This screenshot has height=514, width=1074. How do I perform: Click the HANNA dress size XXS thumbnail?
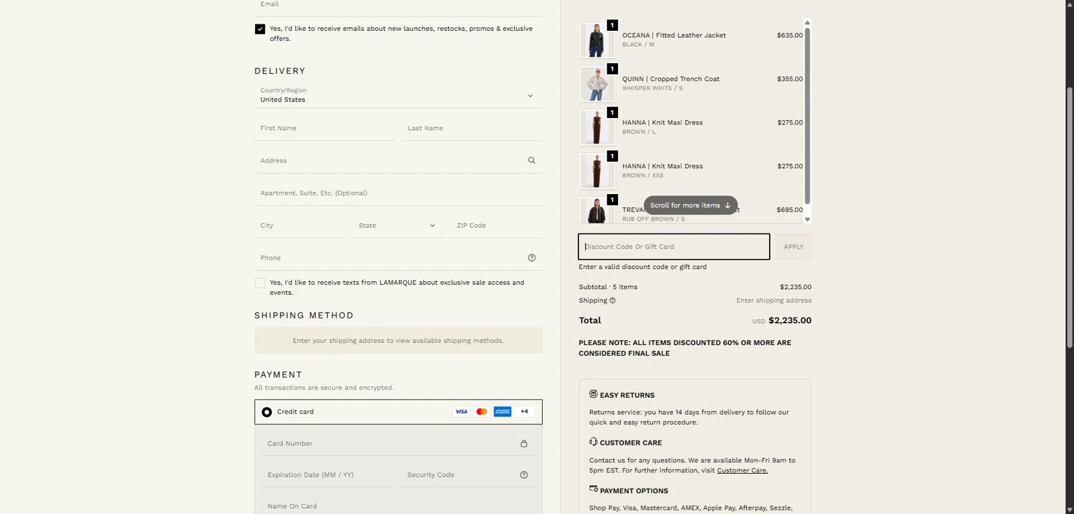coord(596,171)
